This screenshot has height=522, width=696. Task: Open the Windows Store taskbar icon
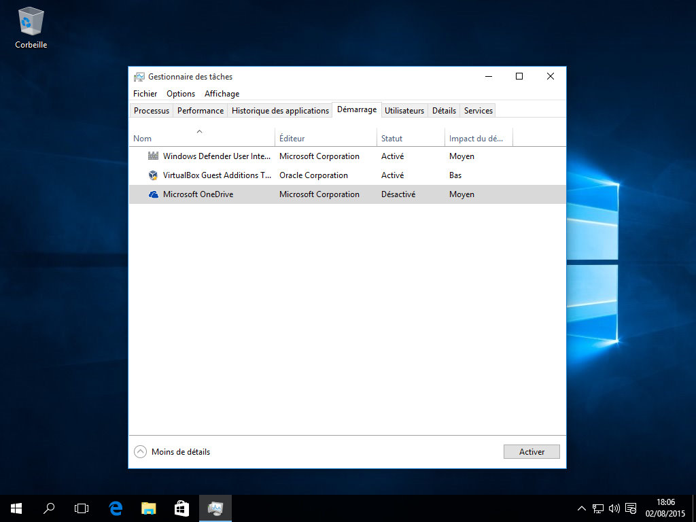[x=181, y=508]
